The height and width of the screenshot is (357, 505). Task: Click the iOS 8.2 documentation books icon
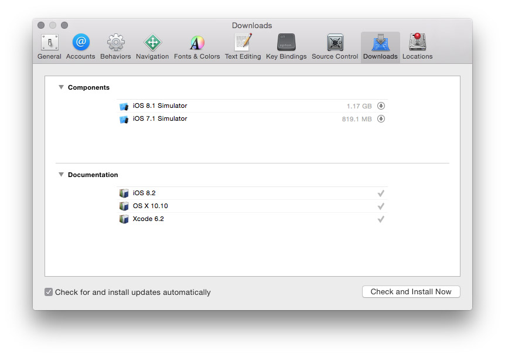pos(124,193)
